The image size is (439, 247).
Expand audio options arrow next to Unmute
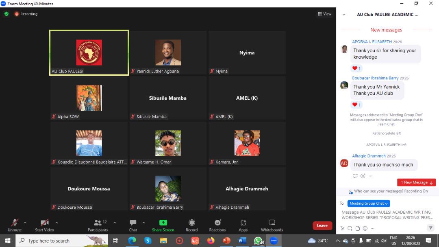tap(25, 223)
